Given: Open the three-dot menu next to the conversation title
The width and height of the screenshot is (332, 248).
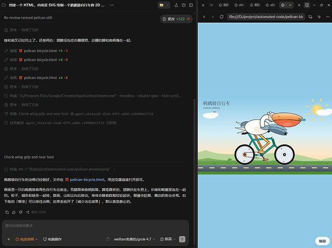Looking at the screenshot, I should coord(112,5).
